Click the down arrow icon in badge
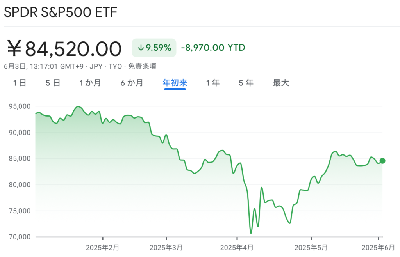This screenshot has height=257, width=400. (x=141, y=48)
